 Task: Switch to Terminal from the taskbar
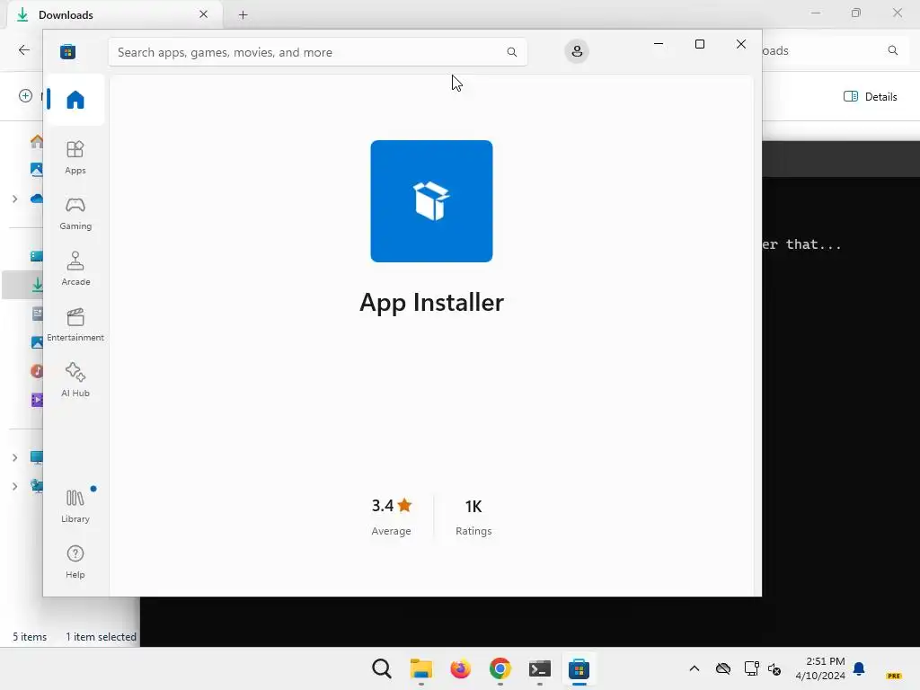[x=539, y=668]
